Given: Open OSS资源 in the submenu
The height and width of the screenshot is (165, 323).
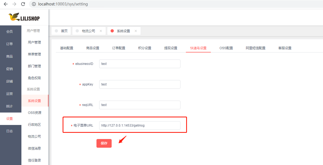Looking at the screenshot, I should click(35, 113).
